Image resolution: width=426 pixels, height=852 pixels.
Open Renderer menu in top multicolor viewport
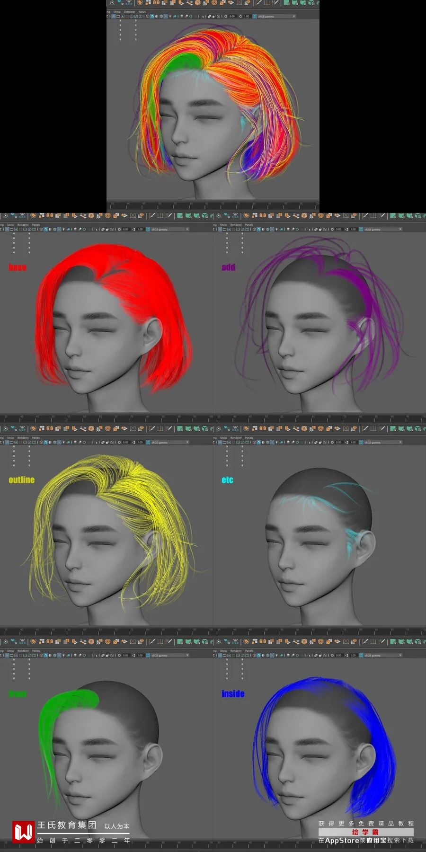point(130,12)
